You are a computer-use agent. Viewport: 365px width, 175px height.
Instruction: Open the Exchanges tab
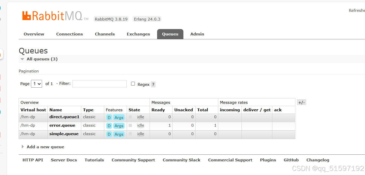tap(138, 34)
